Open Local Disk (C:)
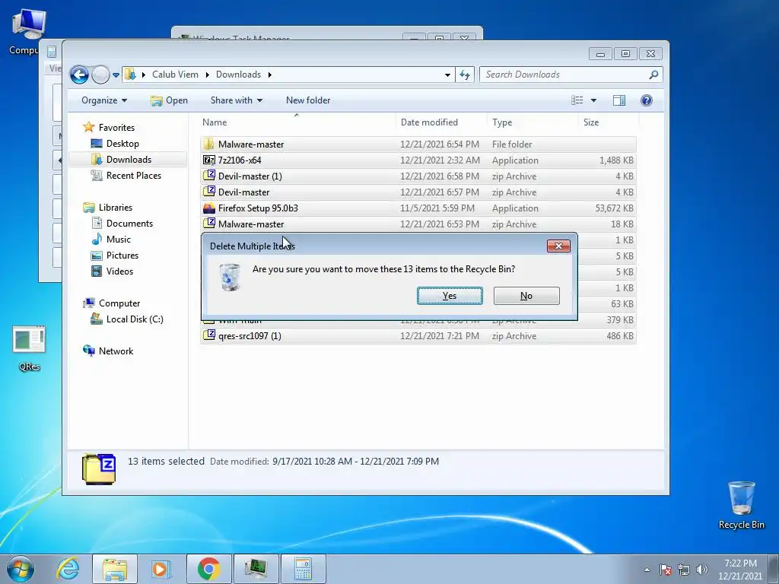Screen dimensions: 779x584 134,319
